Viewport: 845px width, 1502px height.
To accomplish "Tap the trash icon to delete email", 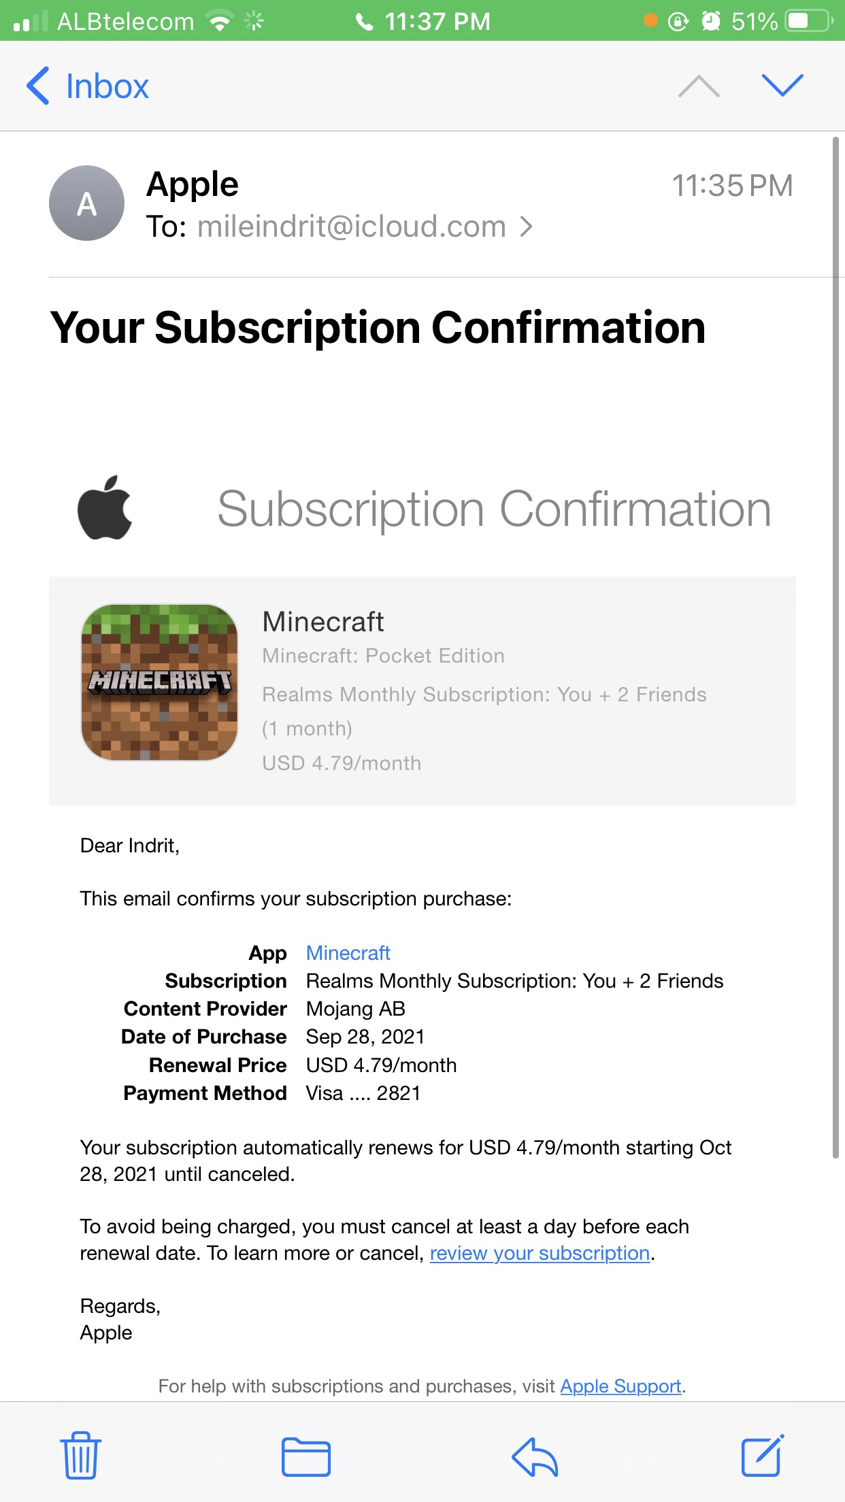I will point(81,1456).
